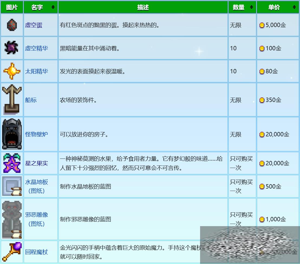Open the 船标 link
Image resolution: width=300 pixels, height=264 pixels.
coord(31,100)
